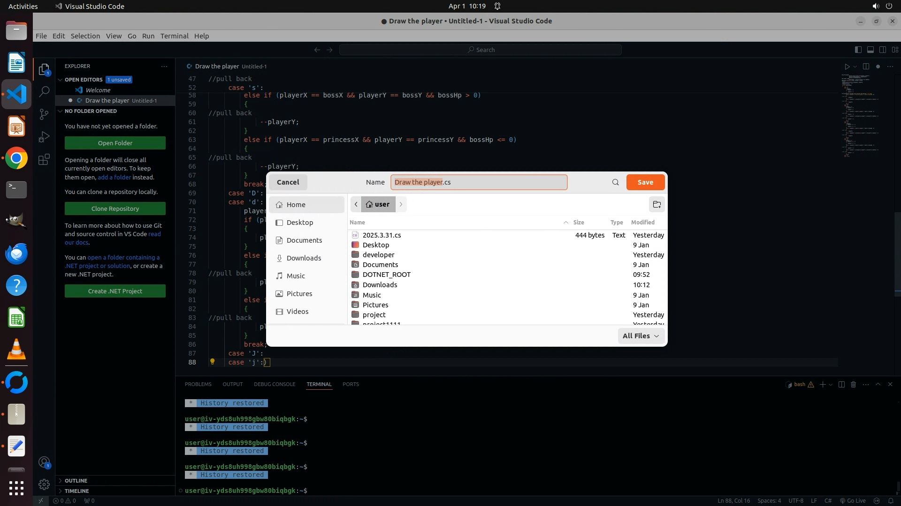Click the search magnifier in save dialog
The image size is (901, 506).
pos(615,182)
